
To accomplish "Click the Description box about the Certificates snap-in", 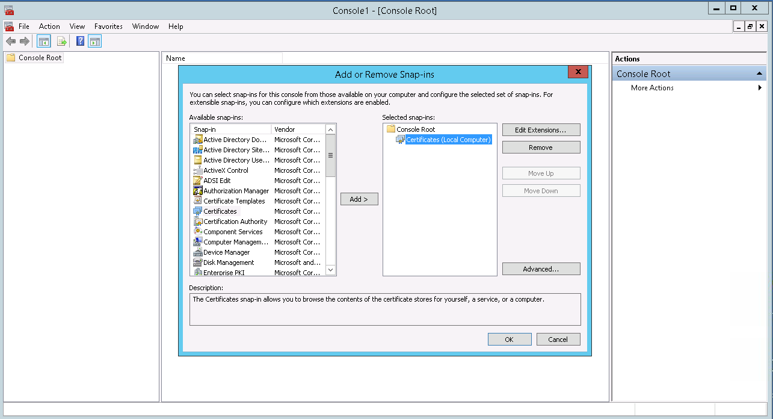I will click(385, 309).
